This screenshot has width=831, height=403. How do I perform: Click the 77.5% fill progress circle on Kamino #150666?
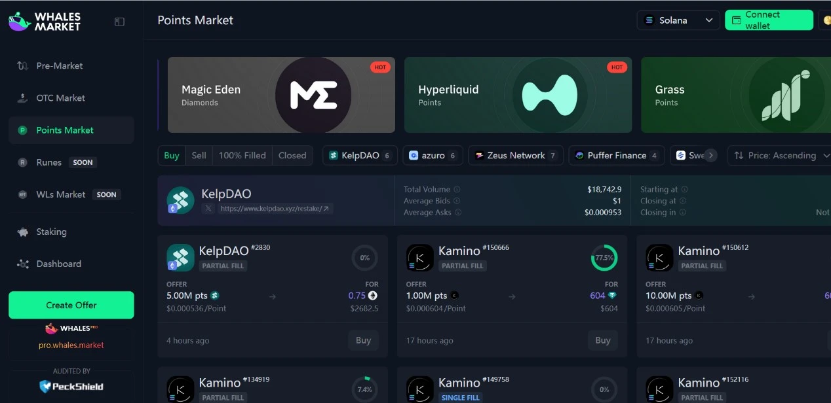point(604,258)
